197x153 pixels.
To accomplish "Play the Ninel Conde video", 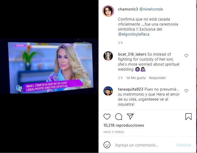I will pyautogui.click(x=49, y=66).
